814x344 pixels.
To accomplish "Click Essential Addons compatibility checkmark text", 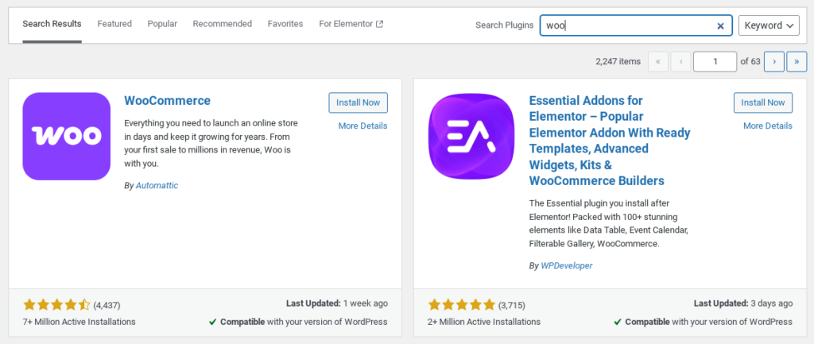I will (703, 322).
